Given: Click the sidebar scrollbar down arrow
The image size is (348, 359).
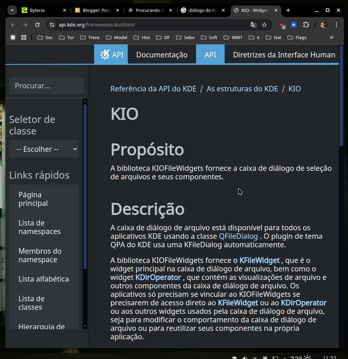Looking at the screenshot, I should pos(85,326).
